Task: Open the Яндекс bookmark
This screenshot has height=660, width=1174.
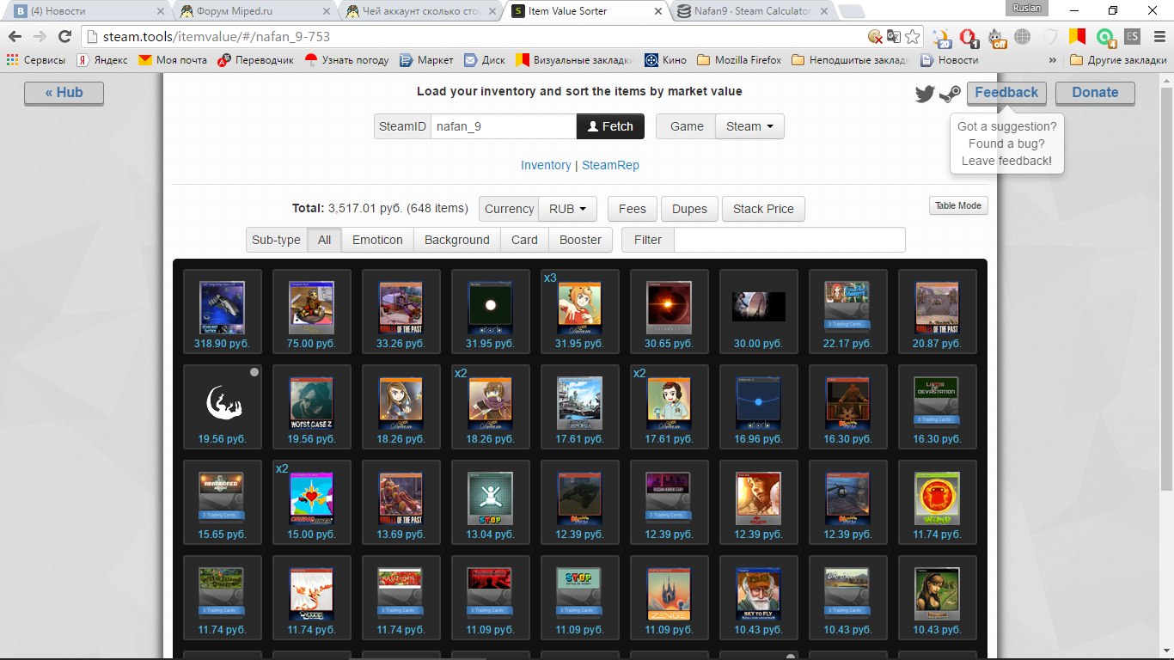Action: point(102,60)
